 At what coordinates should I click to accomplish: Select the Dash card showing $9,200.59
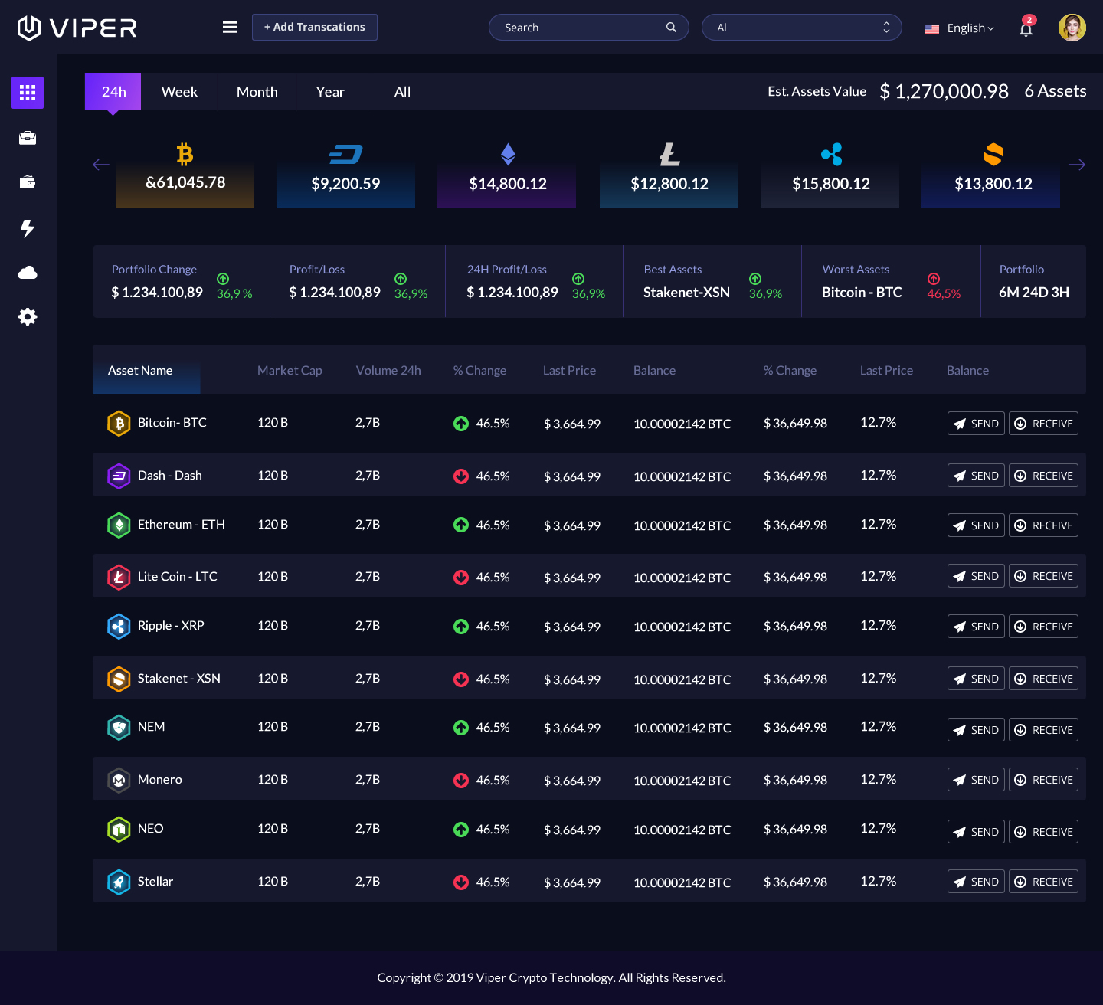click(345, 175)
